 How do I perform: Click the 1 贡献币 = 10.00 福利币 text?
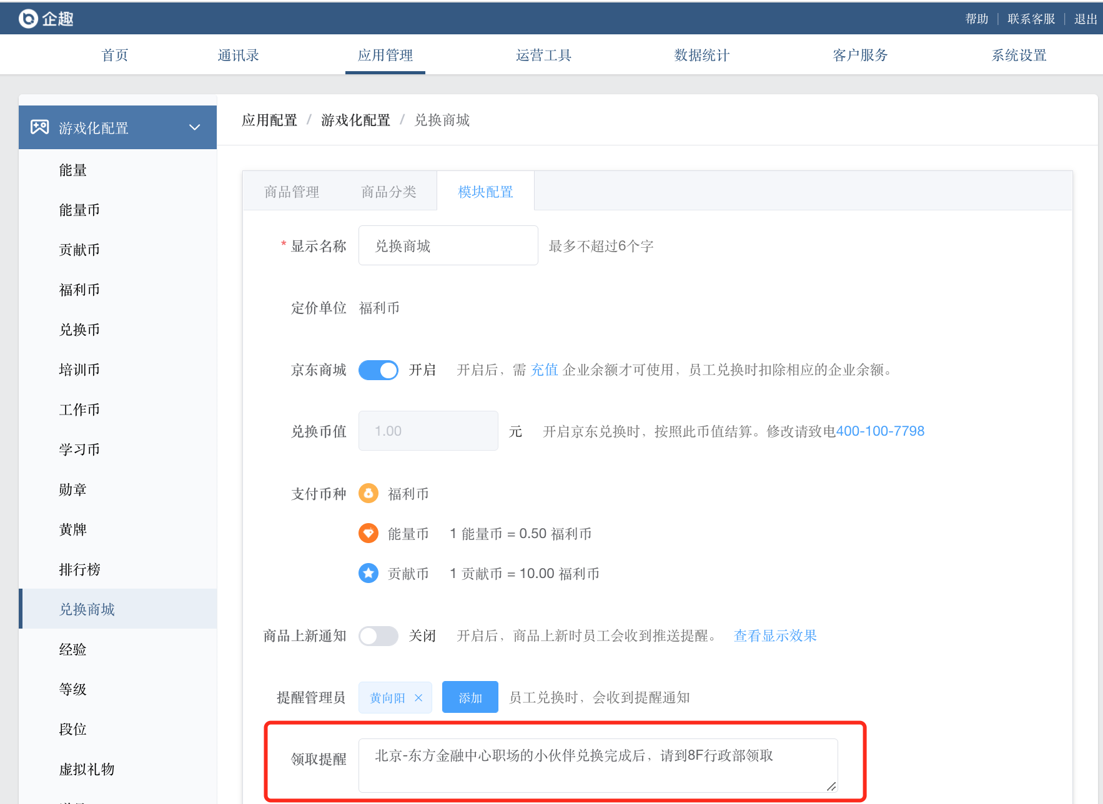(524, 574)
